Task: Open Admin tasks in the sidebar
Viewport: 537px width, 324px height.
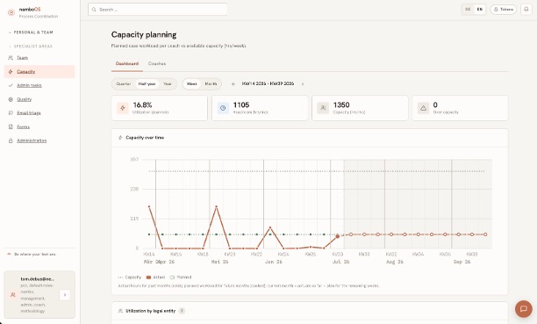Action: tap(39, 85)
